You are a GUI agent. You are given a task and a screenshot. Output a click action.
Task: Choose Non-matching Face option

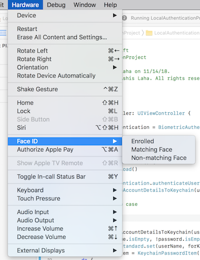pyautogui.click(x=158, y=158)
